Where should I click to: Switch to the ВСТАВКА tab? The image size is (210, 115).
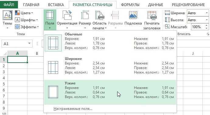tap(56, 5)
